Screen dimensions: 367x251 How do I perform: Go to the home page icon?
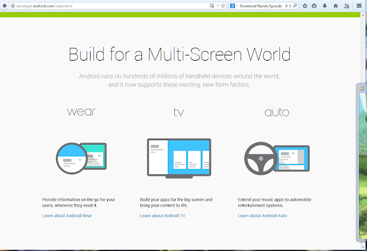[335, 6]
